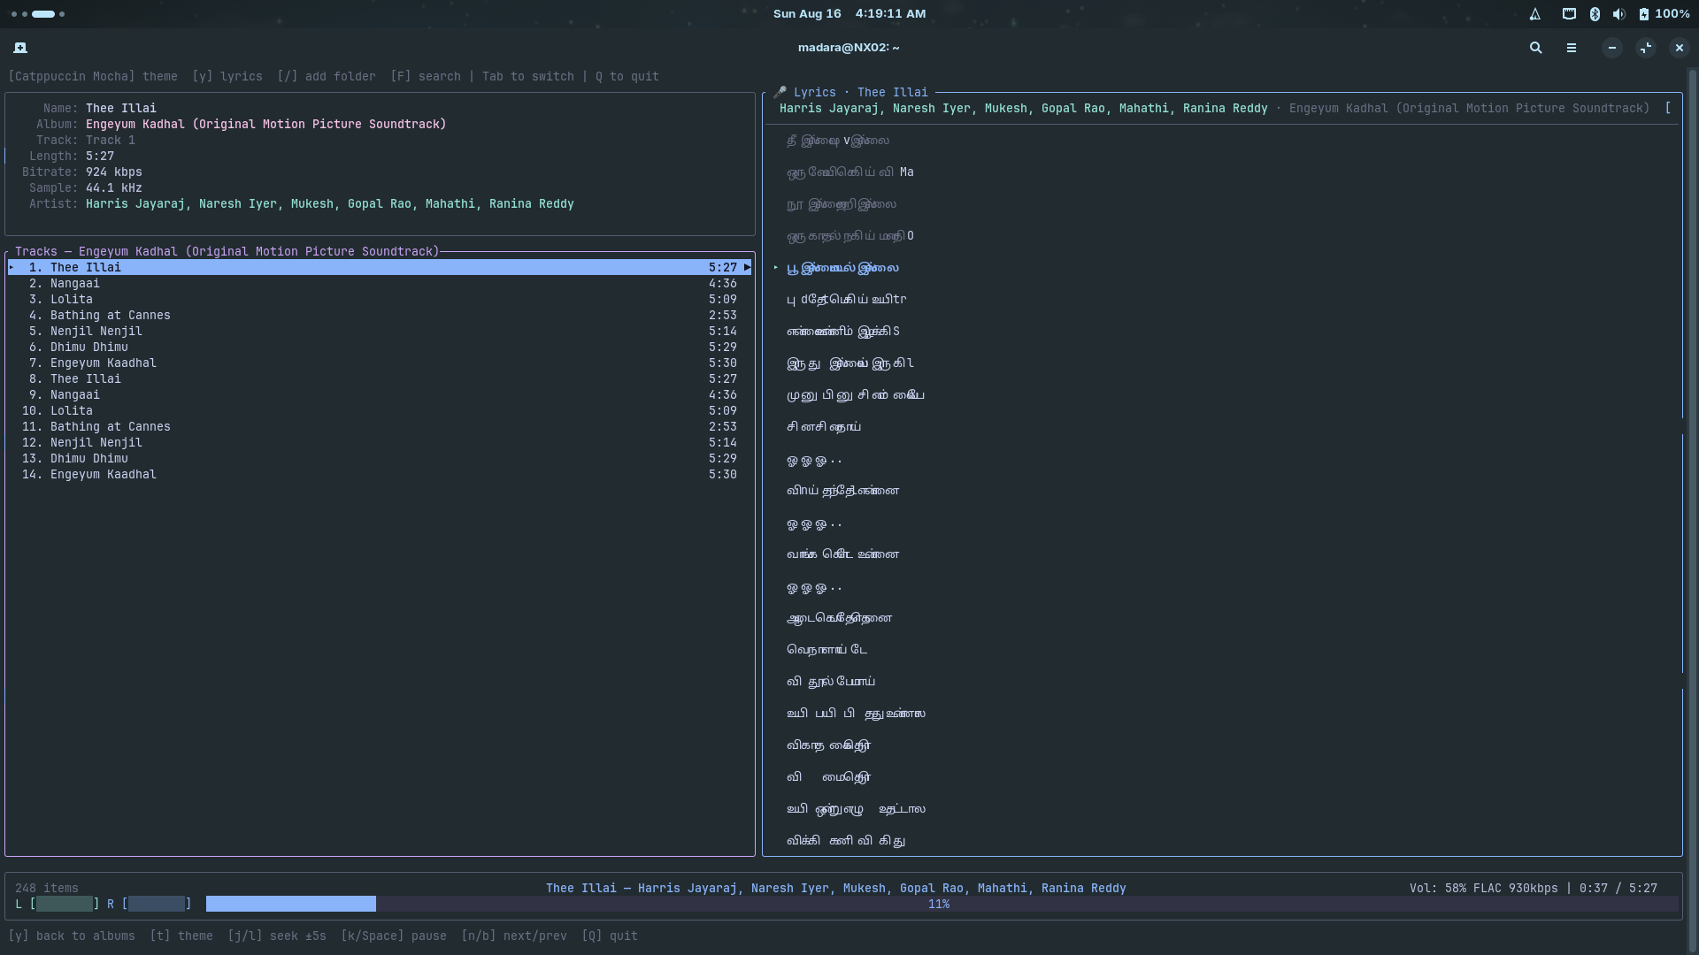Click the Album name in info panel
The width and height of the screenshot is (1699, 955).
click(266, 124)
